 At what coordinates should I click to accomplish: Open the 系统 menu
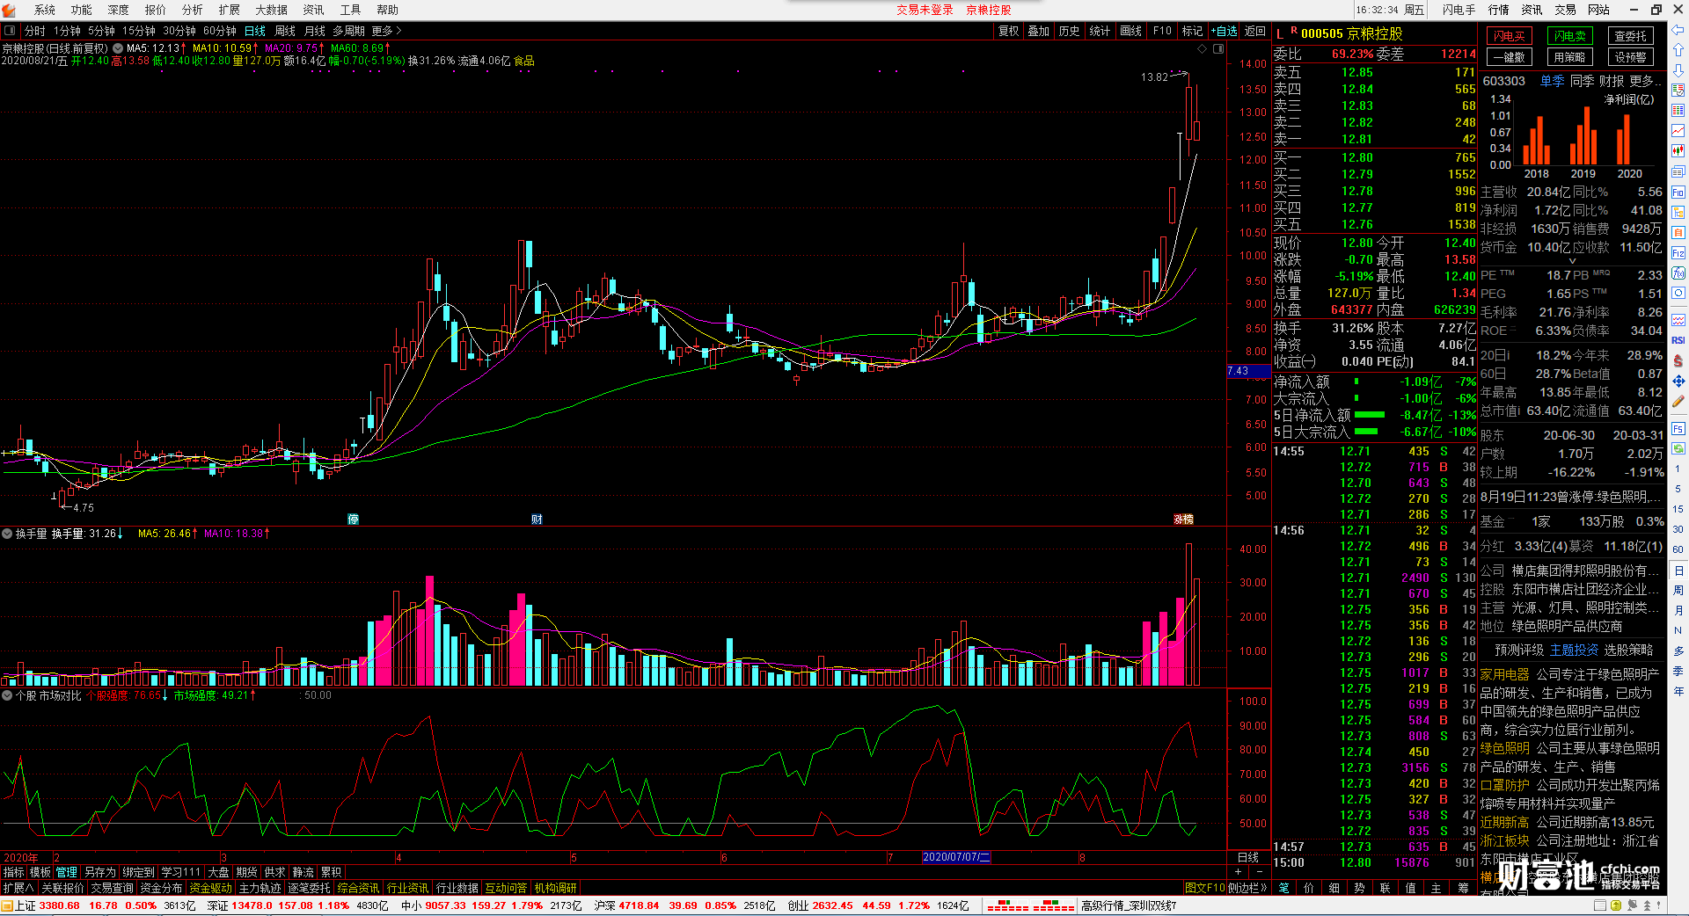(45, 10)
